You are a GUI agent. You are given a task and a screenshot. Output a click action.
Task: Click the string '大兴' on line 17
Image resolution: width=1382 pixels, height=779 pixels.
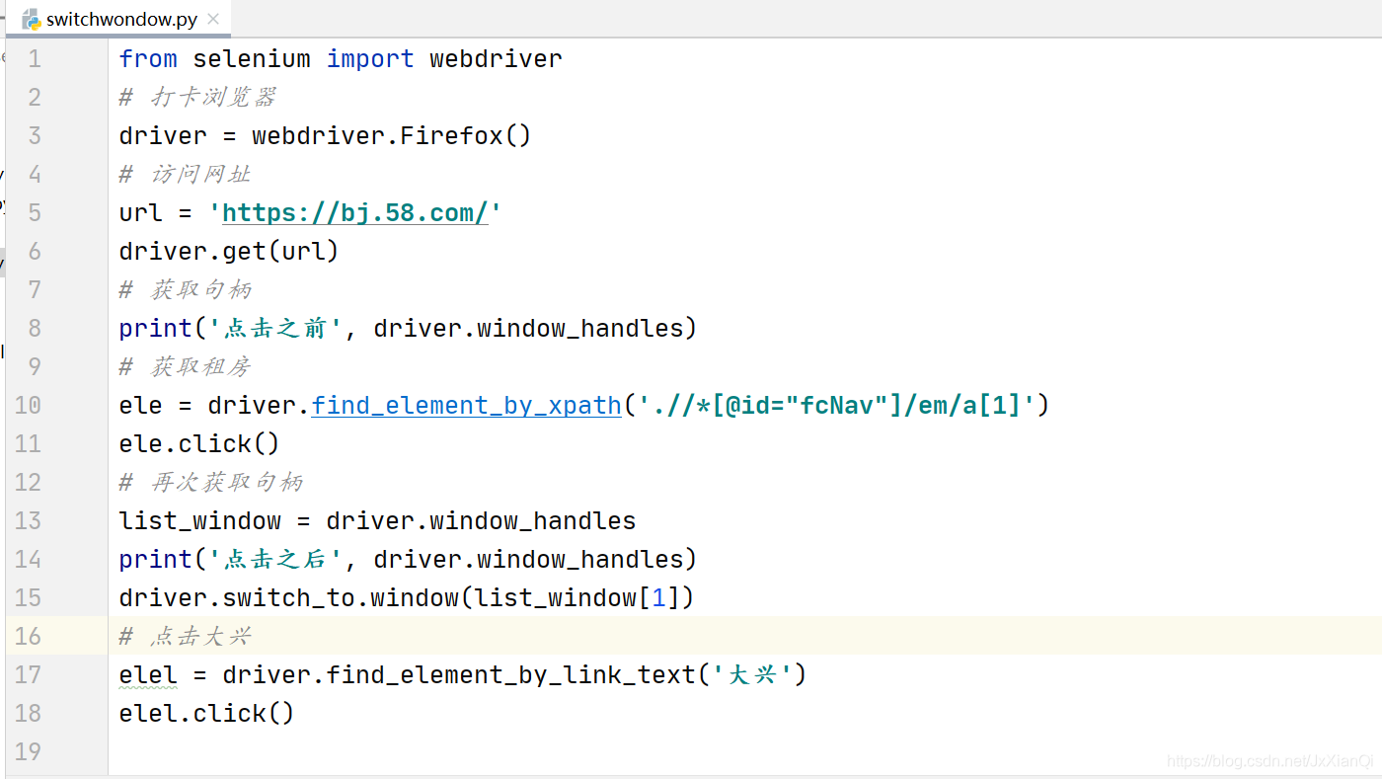pyautogui.click(x=752, y=674)
